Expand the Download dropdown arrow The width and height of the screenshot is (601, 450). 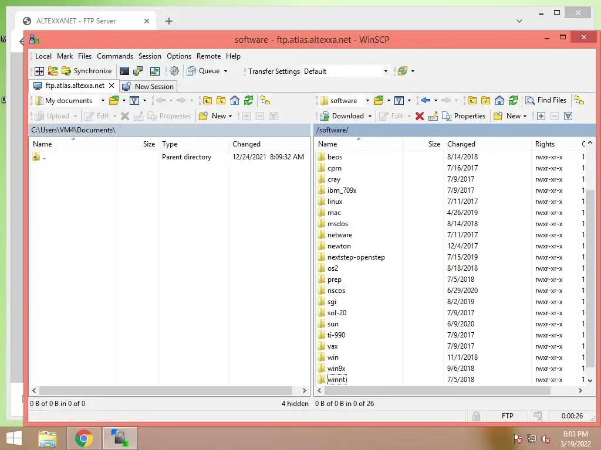tap(370, 117)
